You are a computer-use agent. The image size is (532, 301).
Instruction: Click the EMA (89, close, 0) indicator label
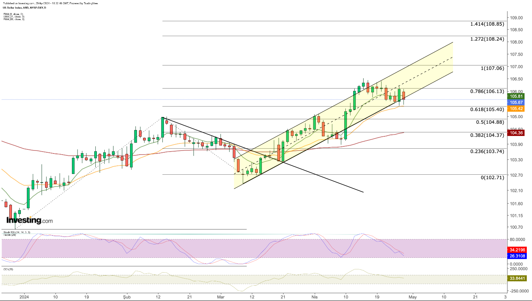point(13,19)
